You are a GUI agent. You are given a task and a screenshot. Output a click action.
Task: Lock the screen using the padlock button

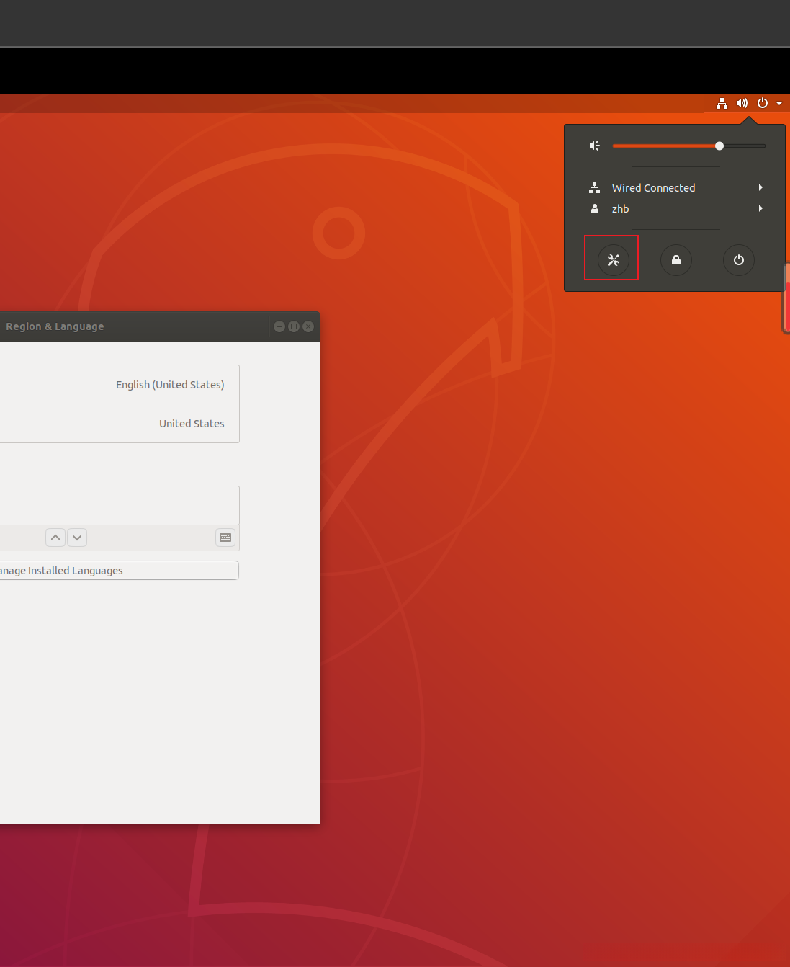(676, 260)
